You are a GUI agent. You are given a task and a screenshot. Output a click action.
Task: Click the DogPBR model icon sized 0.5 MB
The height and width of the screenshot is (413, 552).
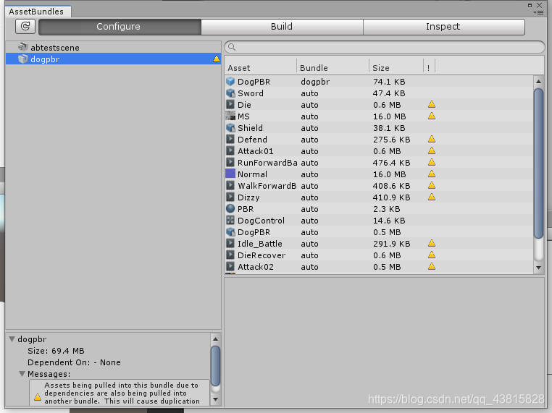pyautogui.click(x=230, y=232)
